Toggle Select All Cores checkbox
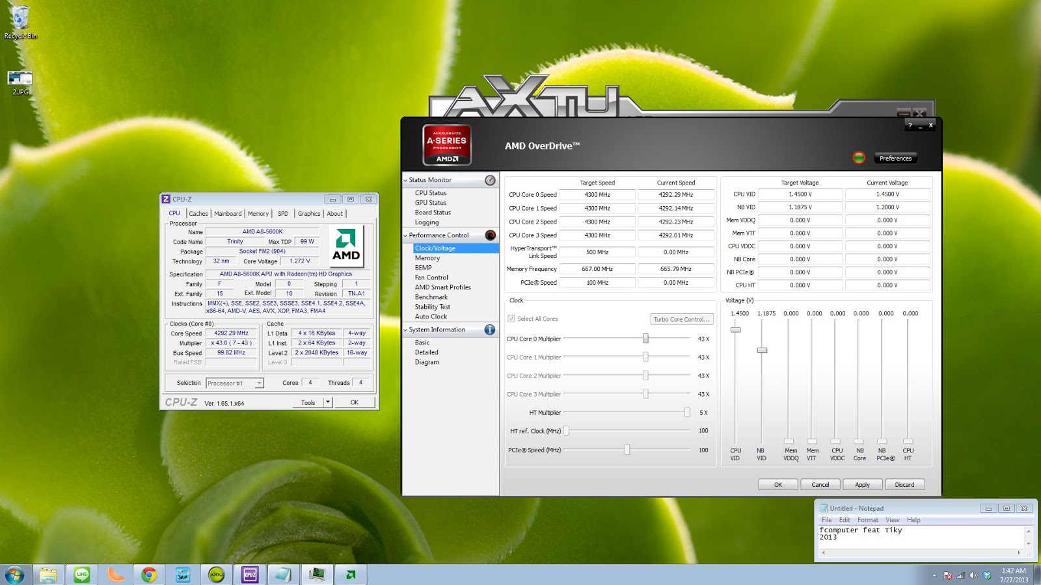 tap(511, 318)
